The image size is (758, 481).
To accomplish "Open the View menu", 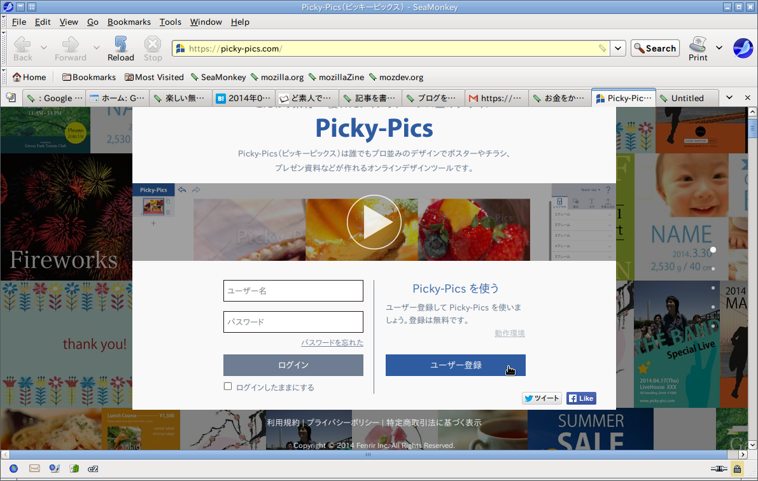I will click(69, 22).
